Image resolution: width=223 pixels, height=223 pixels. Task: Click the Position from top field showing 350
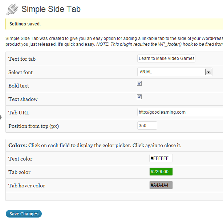click(147, 125)
